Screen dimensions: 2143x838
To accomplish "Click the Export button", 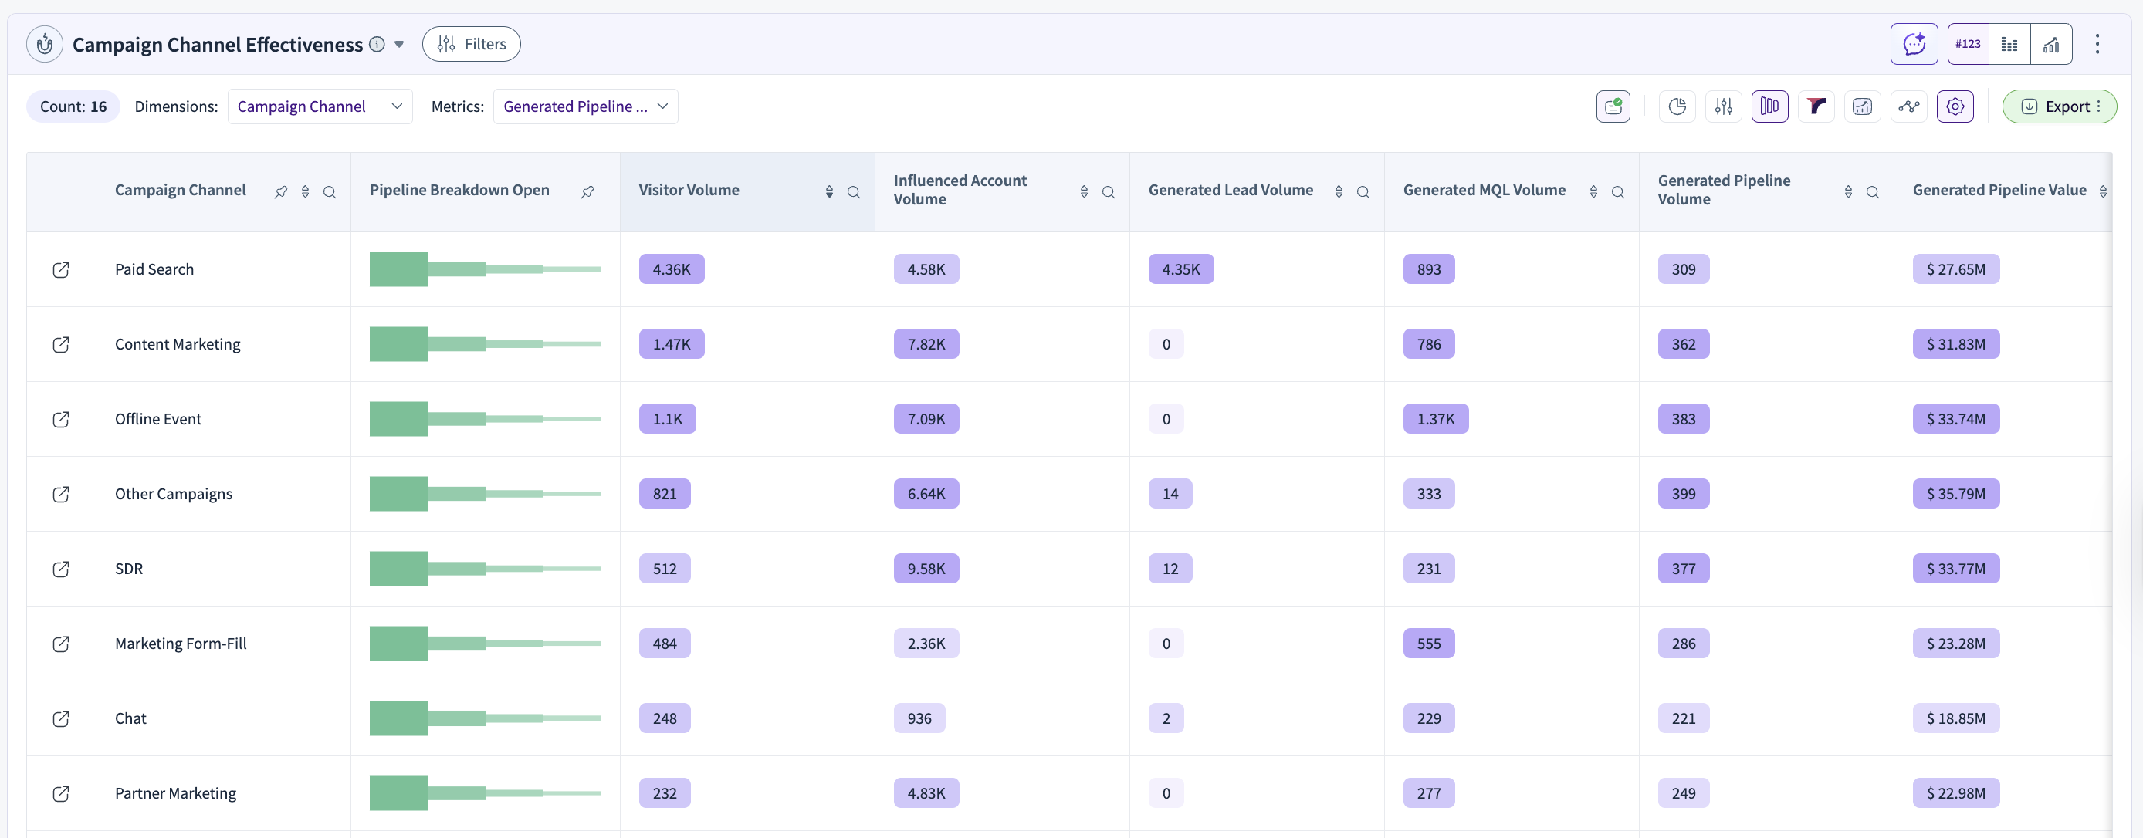I will tap(2058, 106).
